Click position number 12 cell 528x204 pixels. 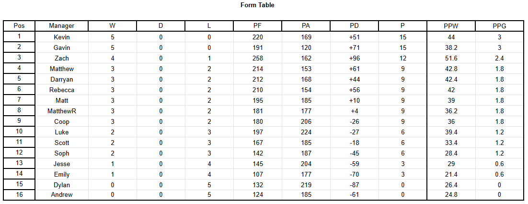click(x=19, y=153)
